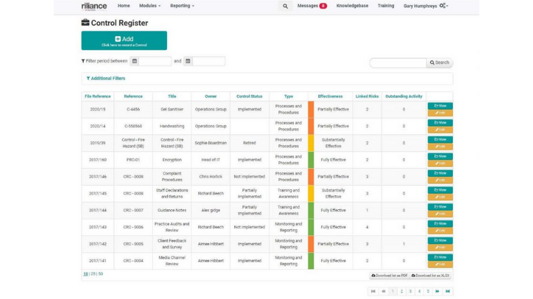The width and height of the screenshot is (533, 299).
Task: Edit the Encryption control record
Action: 440,163
